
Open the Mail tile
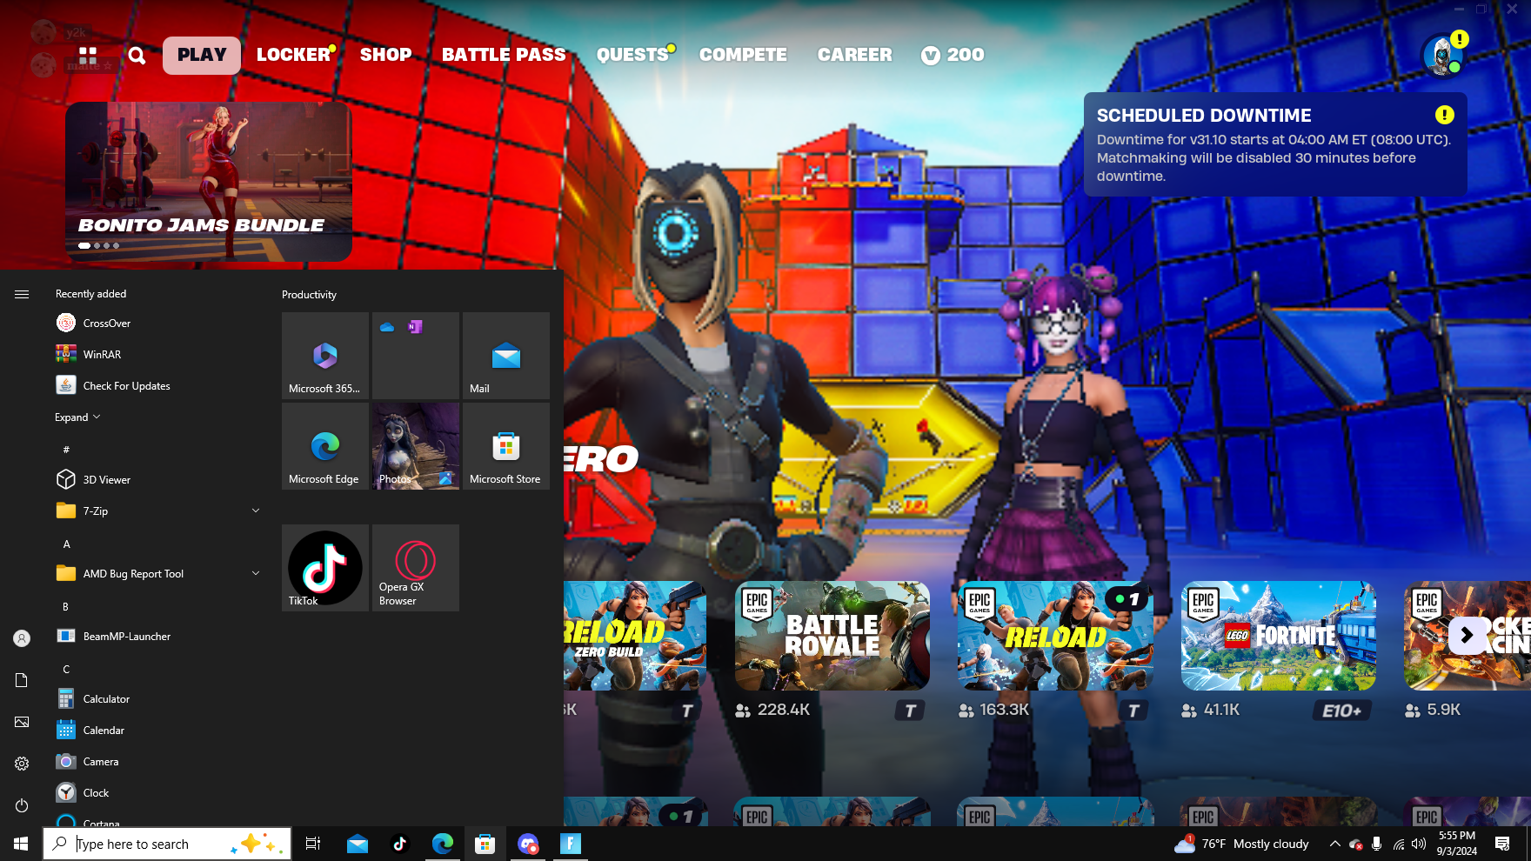[506, 356]
